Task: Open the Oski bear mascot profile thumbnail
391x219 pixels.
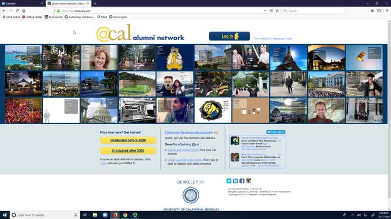Action: 175,58
